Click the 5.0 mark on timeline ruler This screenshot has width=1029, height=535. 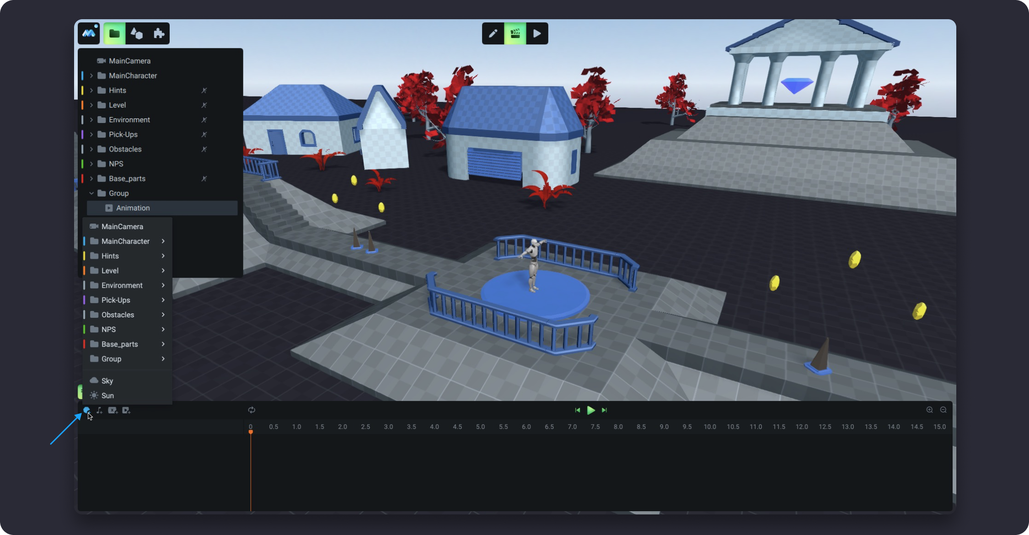[x=480, y=427]
